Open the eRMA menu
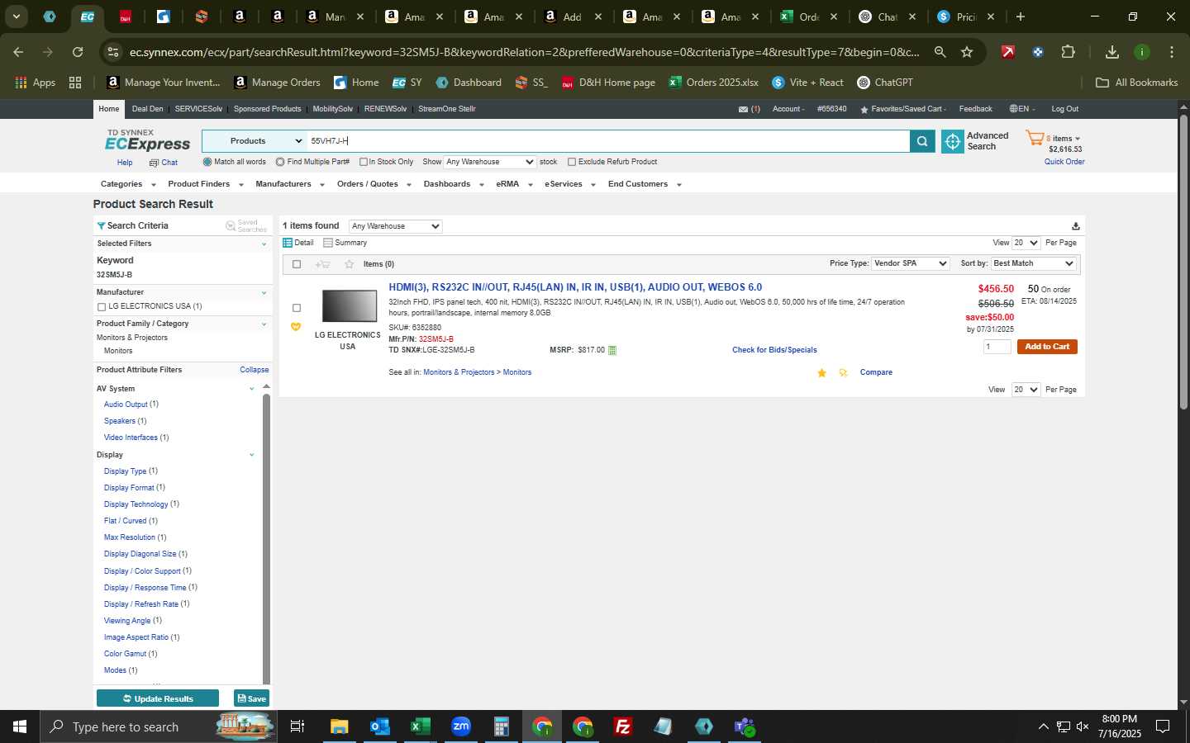This screenshot has width=1190, height=743. click(514, 184)
